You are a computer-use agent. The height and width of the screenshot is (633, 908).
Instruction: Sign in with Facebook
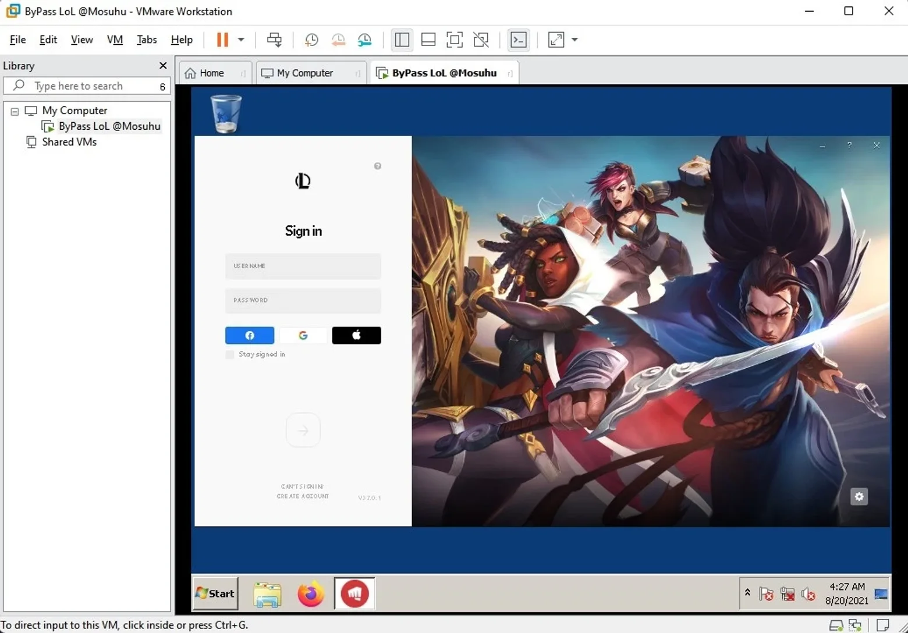(250, 336)
